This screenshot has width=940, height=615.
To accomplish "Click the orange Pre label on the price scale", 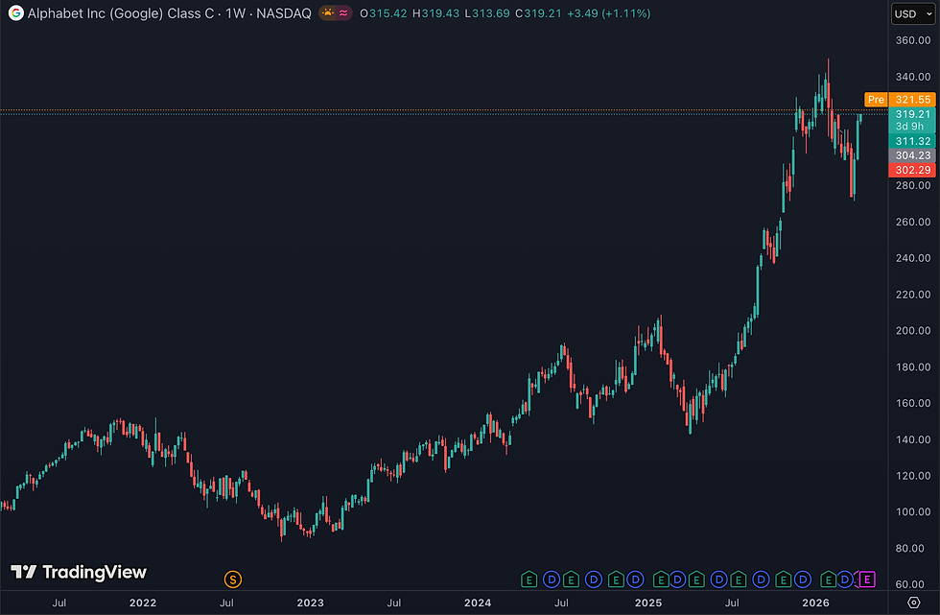I will pyautogui.click(x=876, y=100).
